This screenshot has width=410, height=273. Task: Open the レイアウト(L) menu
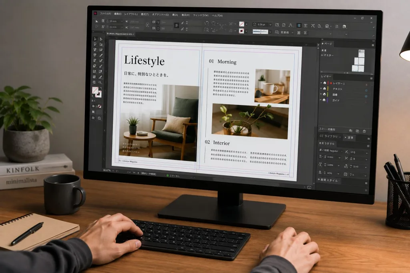pyautogui.click(x=131, y=14)
